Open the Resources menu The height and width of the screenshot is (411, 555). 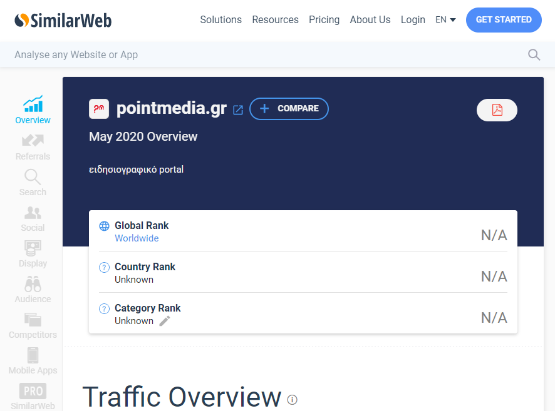tap(276, 20)
